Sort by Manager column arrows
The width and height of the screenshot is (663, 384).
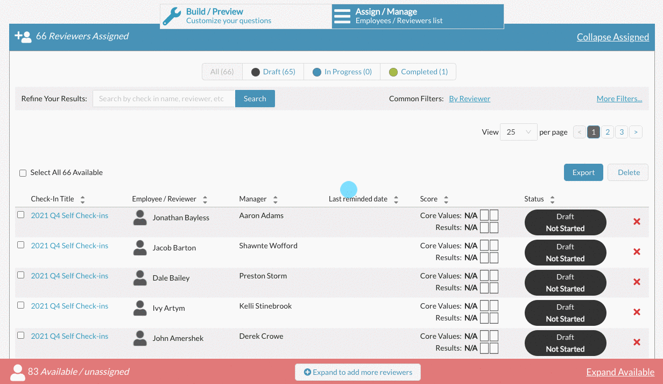point(275,199)
